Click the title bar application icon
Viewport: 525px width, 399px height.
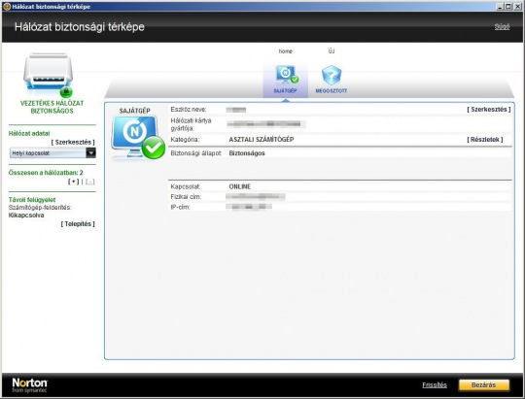point(7,7)
